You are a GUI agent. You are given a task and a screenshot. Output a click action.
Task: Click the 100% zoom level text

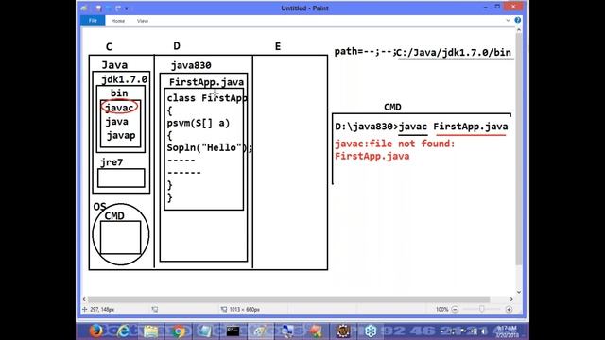(441, 309)
